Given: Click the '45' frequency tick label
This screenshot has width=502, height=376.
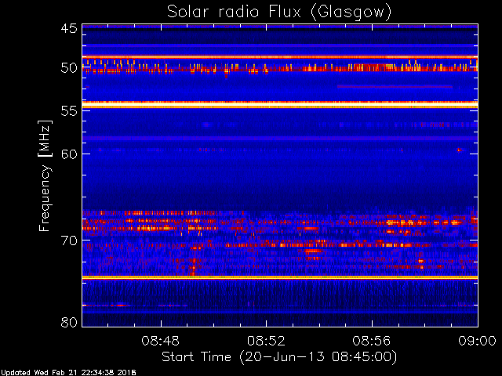Looking at the screenshot, I should (x=69, y=28).
